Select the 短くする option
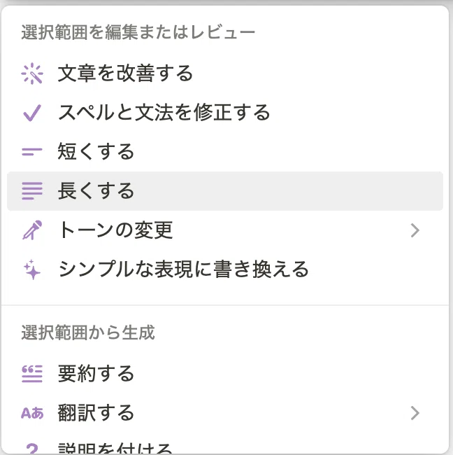453x455 pixels. click(x=225, y=152)
